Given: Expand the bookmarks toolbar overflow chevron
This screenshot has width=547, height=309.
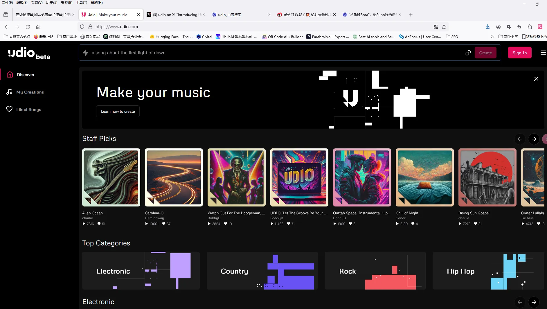Looking at the screenshot, I should 492,37.
